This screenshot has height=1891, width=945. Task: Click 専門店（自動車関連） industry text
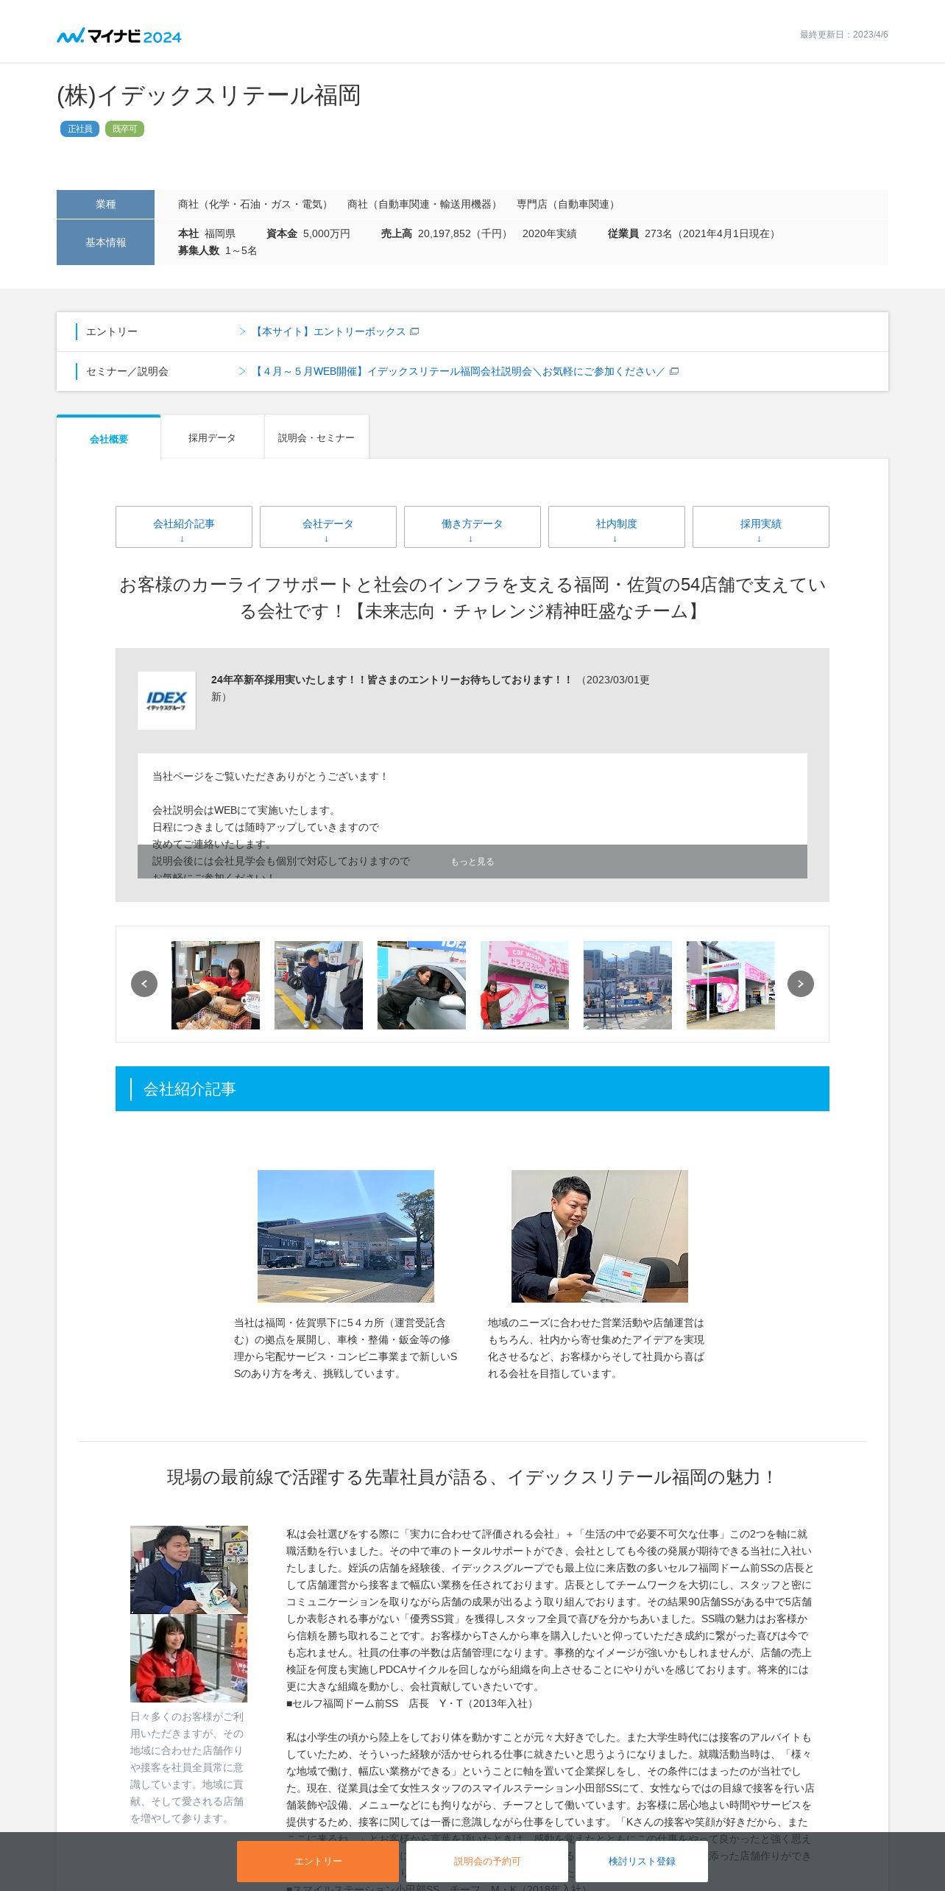pos(567,204)
